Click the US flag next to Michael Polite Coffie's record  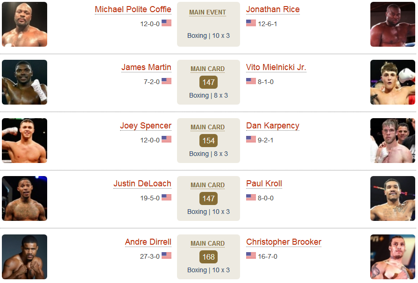click(166, 23)
